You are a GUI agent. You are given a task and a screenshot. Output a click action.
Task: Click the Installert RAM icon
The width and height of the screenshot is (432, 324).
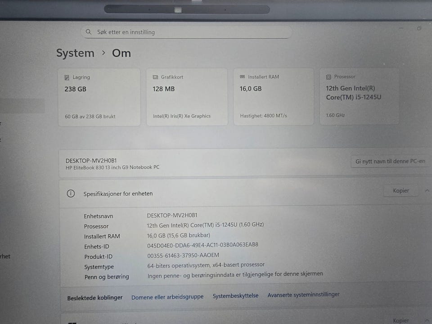(242, 76)
